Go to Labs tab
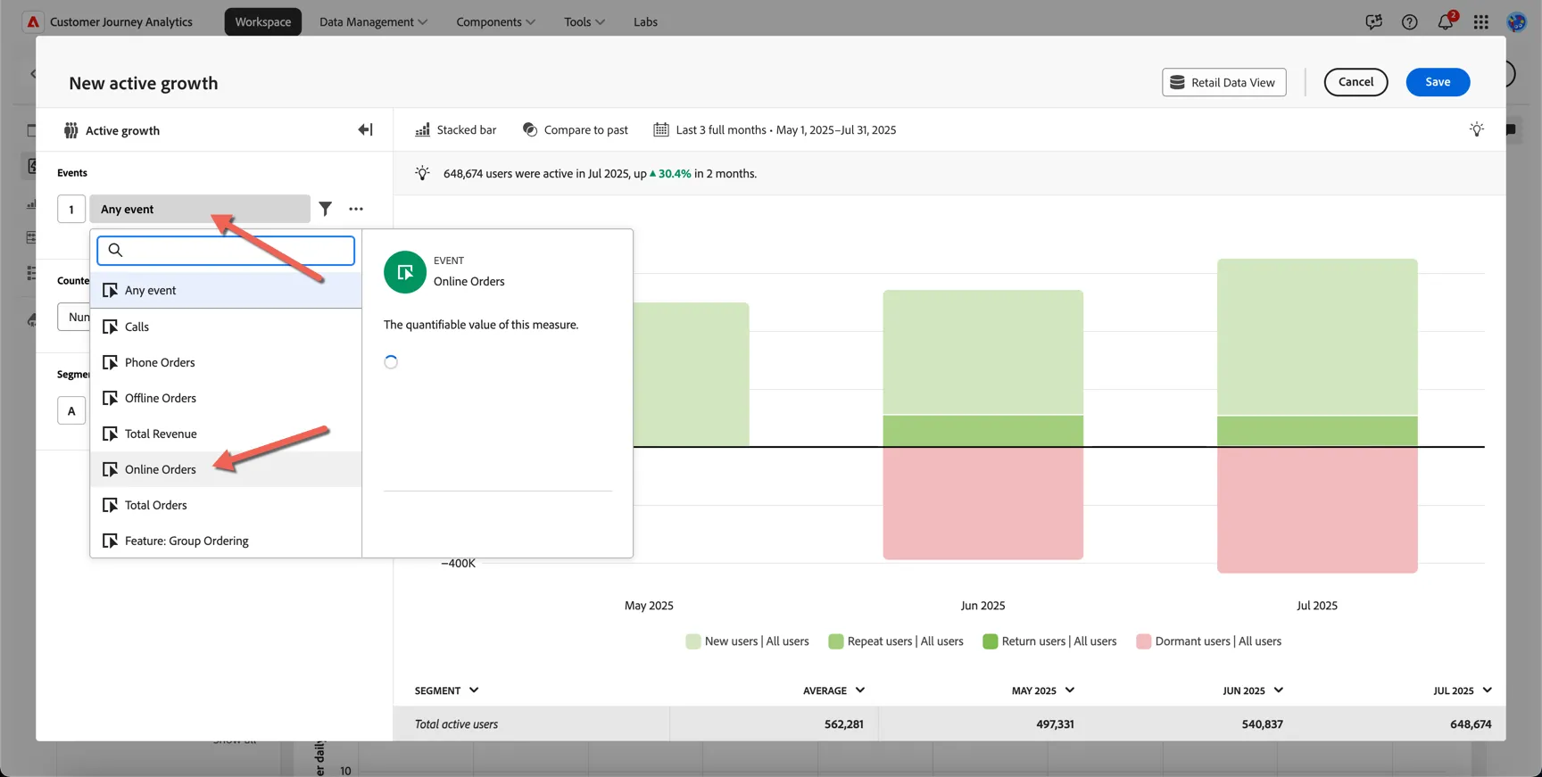 click(x=645, y=21)
